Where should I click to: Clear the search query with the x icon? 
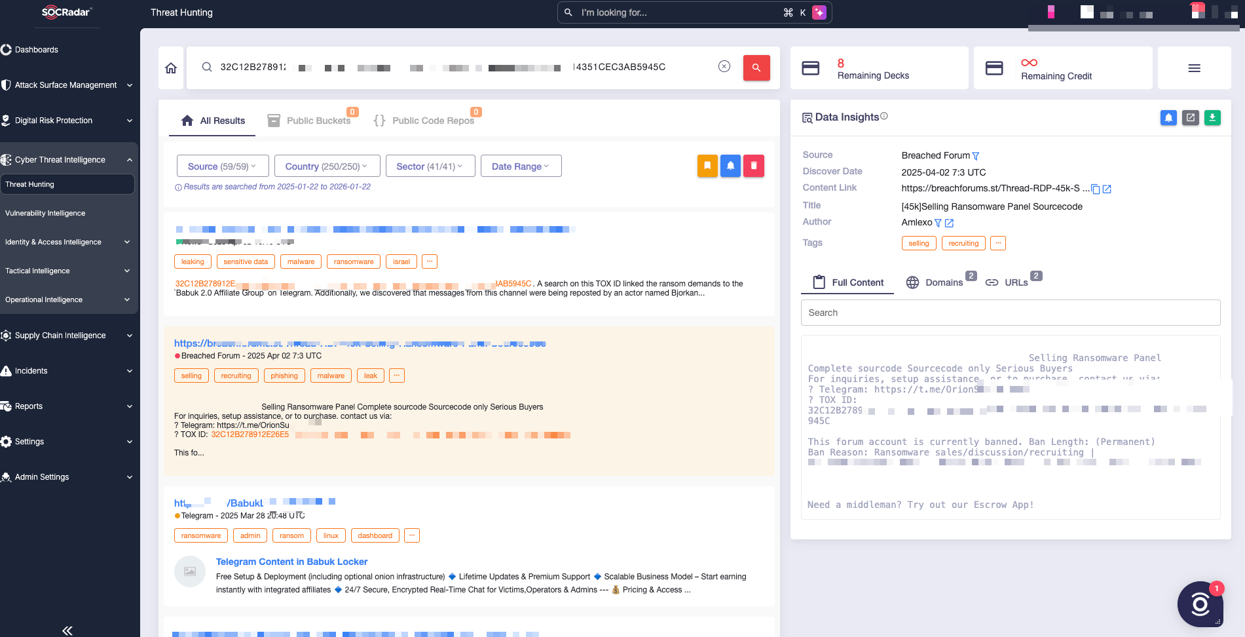tap(724, 66)
